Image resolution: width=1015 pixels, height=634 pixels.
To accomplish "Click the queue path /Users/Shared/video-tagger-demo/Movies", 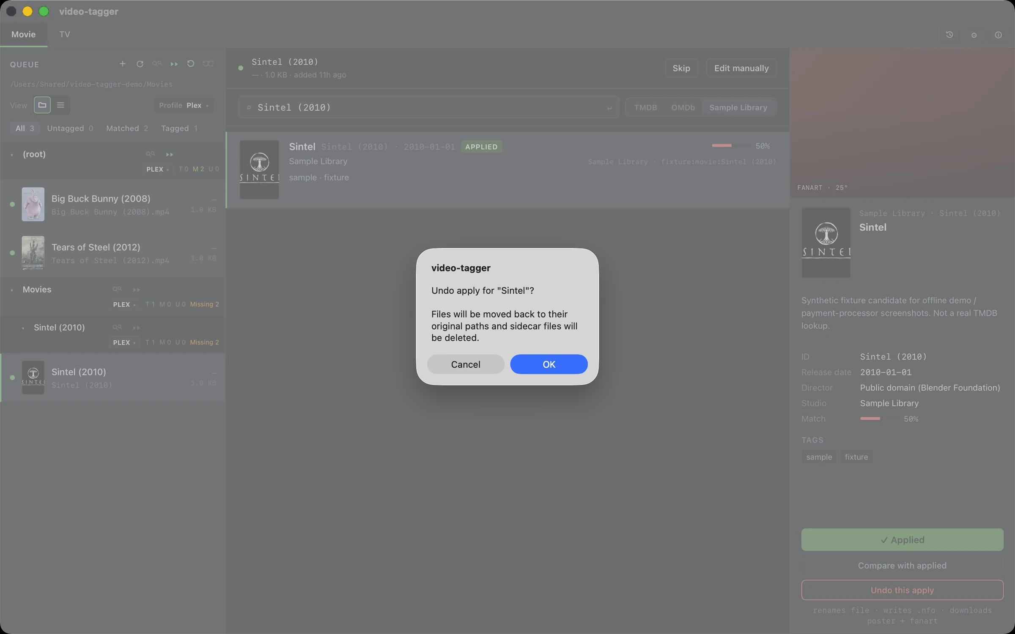I will click(x=91, y=84).
